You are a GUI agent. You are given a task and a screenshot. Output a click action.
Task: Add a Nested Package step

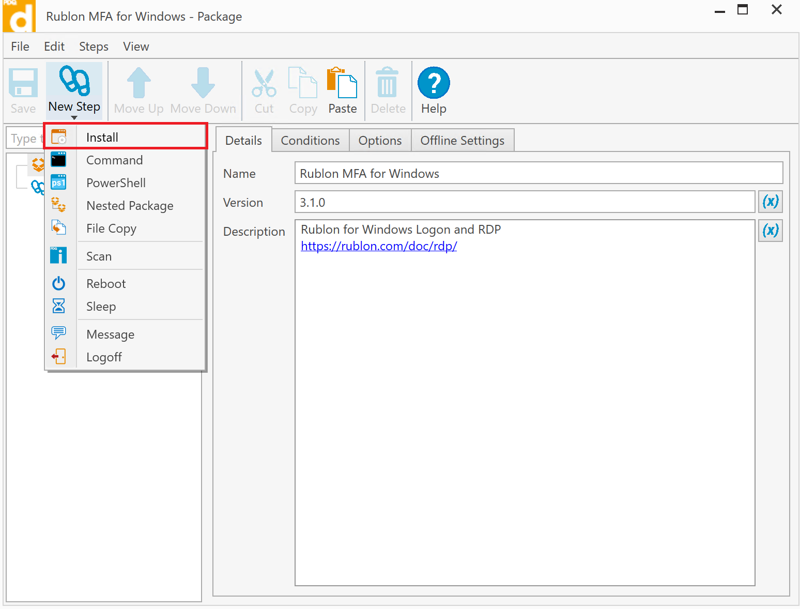coord(130,206)
